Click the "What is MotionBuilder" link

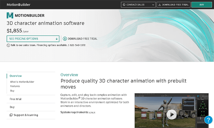tap(22, 82)
